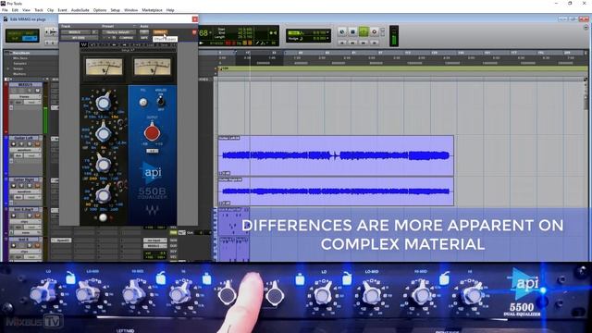Image resolution: width=592 pixels, height=333 pixels.
Task: Mute the Guitar Right track
Action: [37, 186]
